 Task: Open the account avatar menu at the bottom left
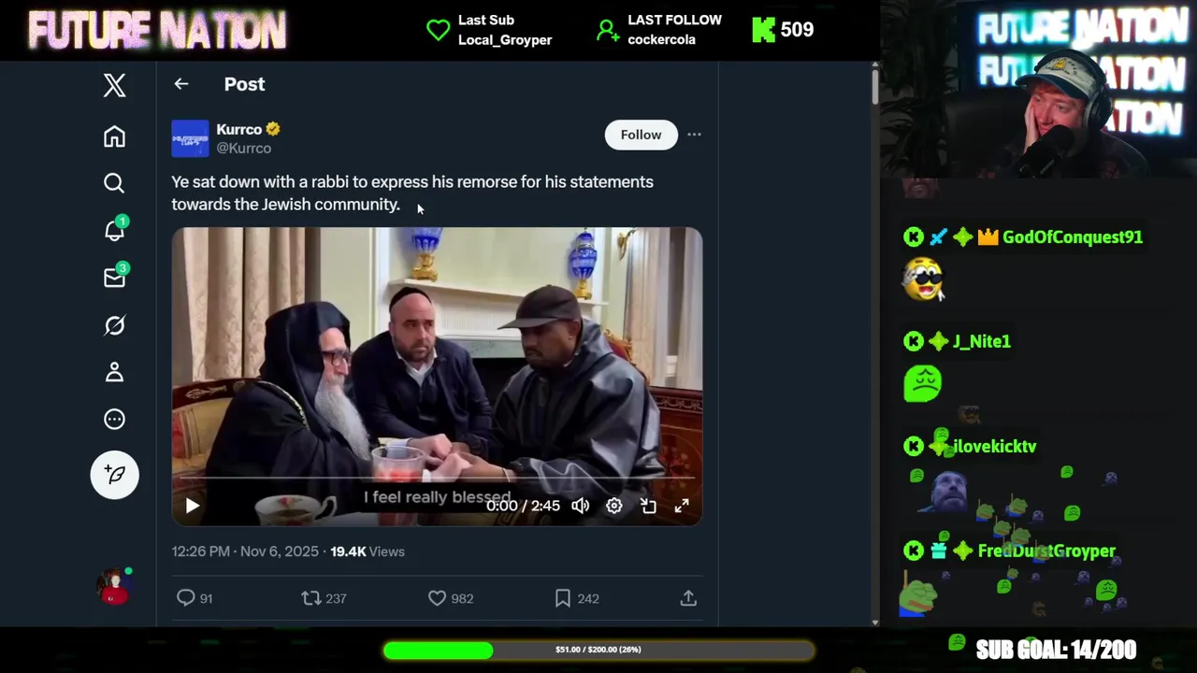(114, 586)
